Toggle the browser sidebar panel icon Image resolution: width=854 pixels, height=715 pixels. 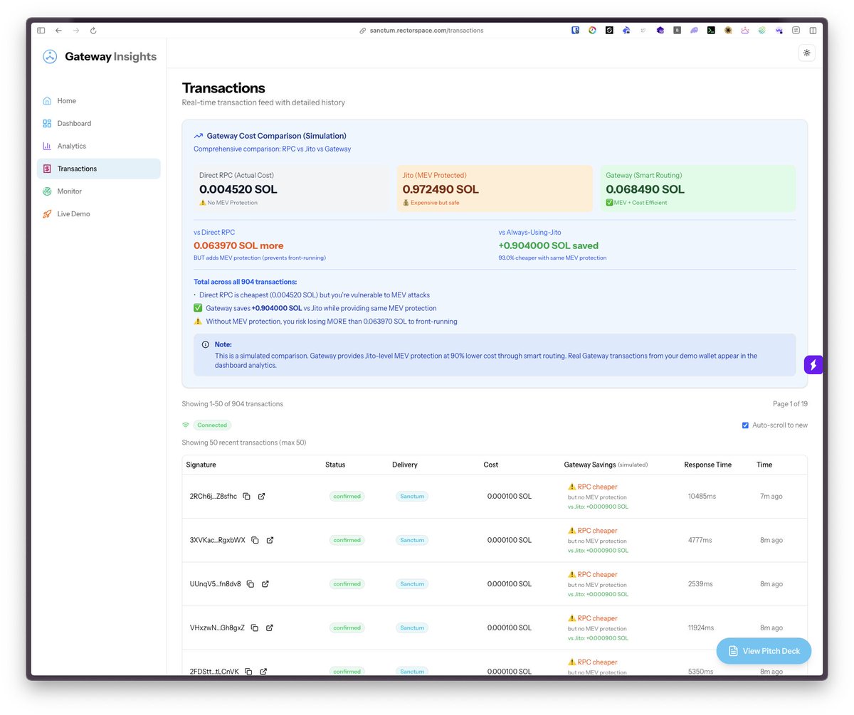41,31
